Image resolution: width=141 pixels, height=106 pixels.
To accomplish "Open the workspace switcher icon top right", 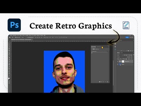I will (x=132, y=37).
